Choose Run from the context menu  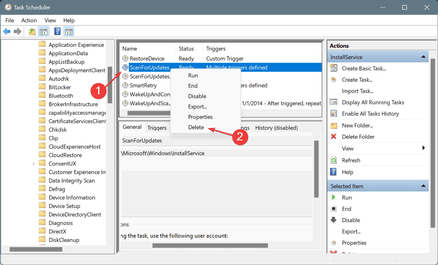click(x=206, y=75)
